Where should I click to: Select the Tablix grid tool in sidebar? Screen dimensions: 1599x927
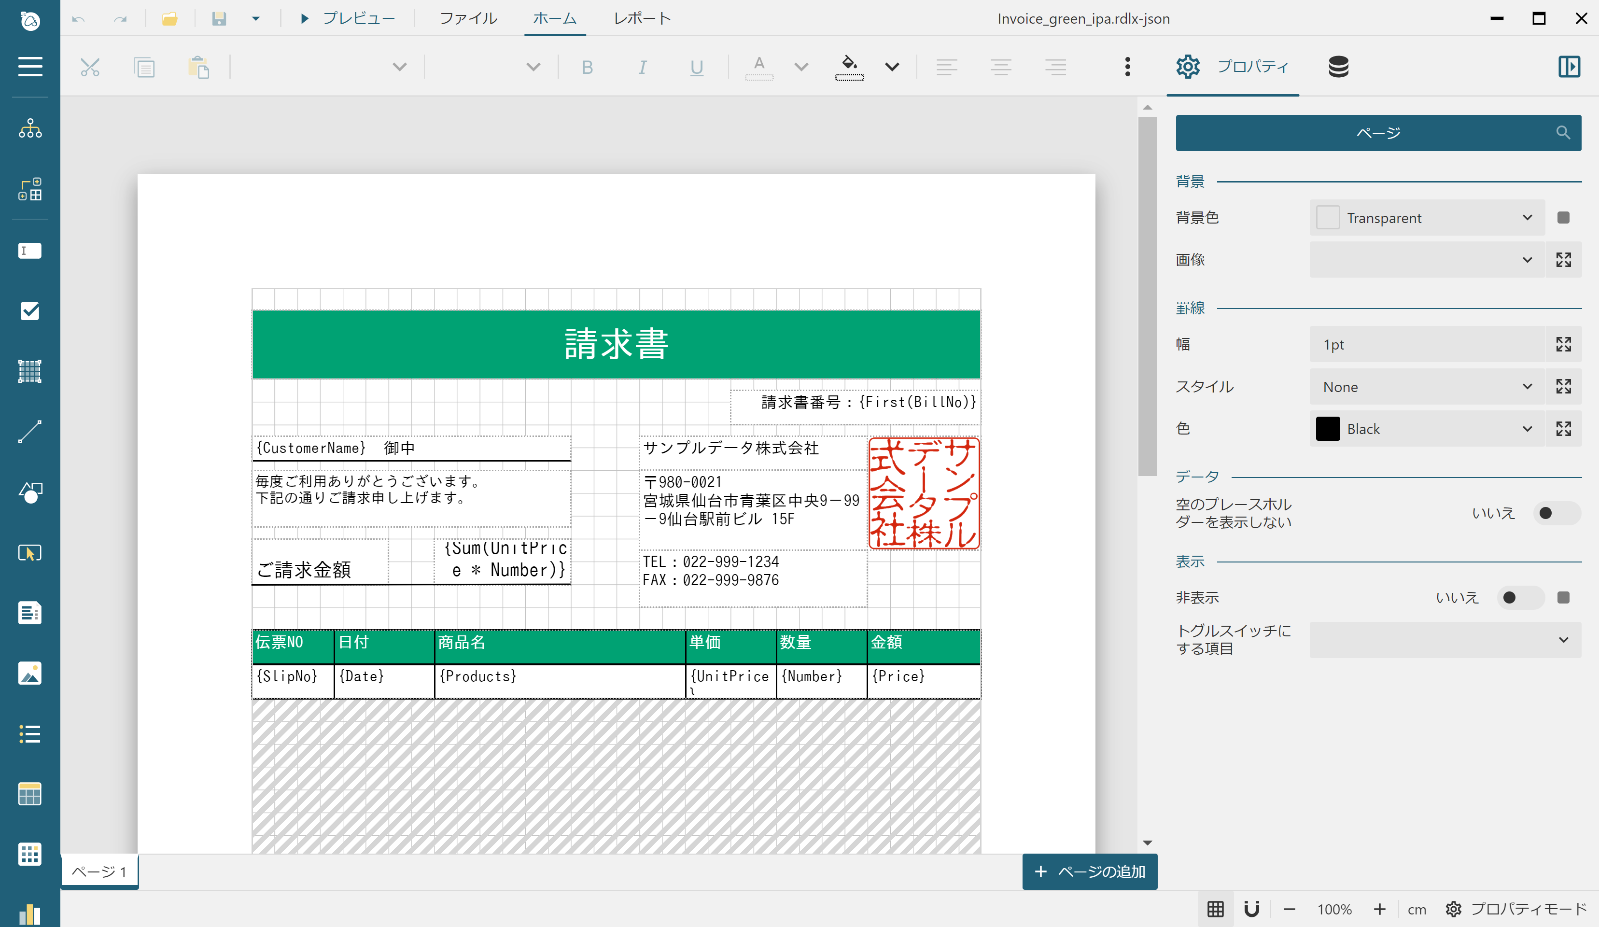pyautogui.click(x=30, y=855)
